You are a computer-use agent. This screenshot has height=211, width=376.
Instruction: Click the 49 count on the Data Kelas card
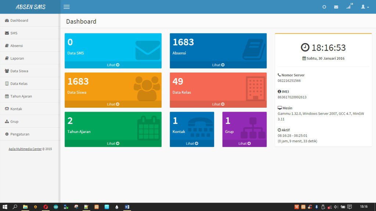[x=178, y=81]
